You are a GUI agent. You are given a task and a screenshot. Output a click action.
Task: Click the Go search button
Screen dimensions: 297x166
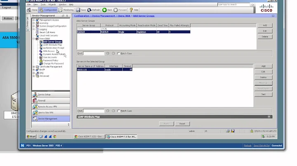(x=253, y=5)
